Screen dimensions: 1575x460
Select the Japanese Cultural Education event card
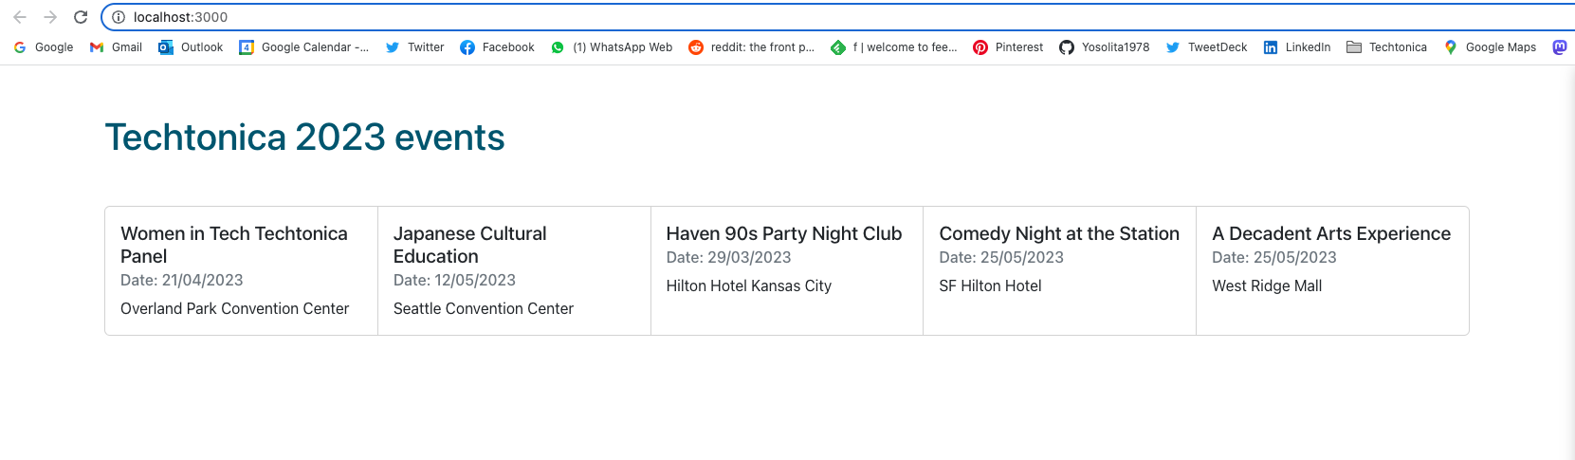click(x=514, y=270)
